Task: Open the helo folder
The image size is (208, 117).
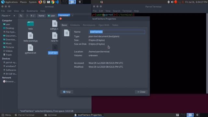Action: [x=31, y=25]
